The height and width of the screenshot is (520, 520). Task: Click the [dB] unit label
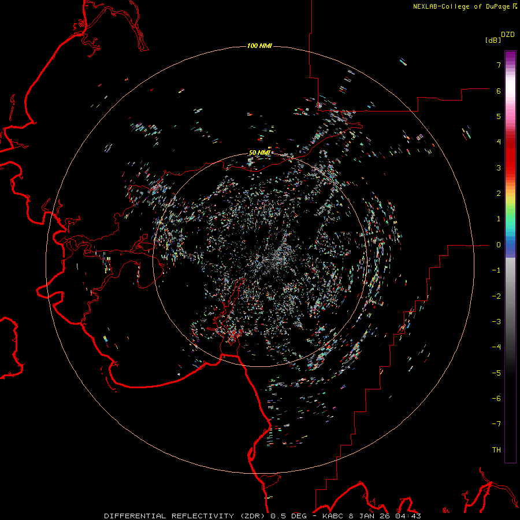(x=493, y=40)
